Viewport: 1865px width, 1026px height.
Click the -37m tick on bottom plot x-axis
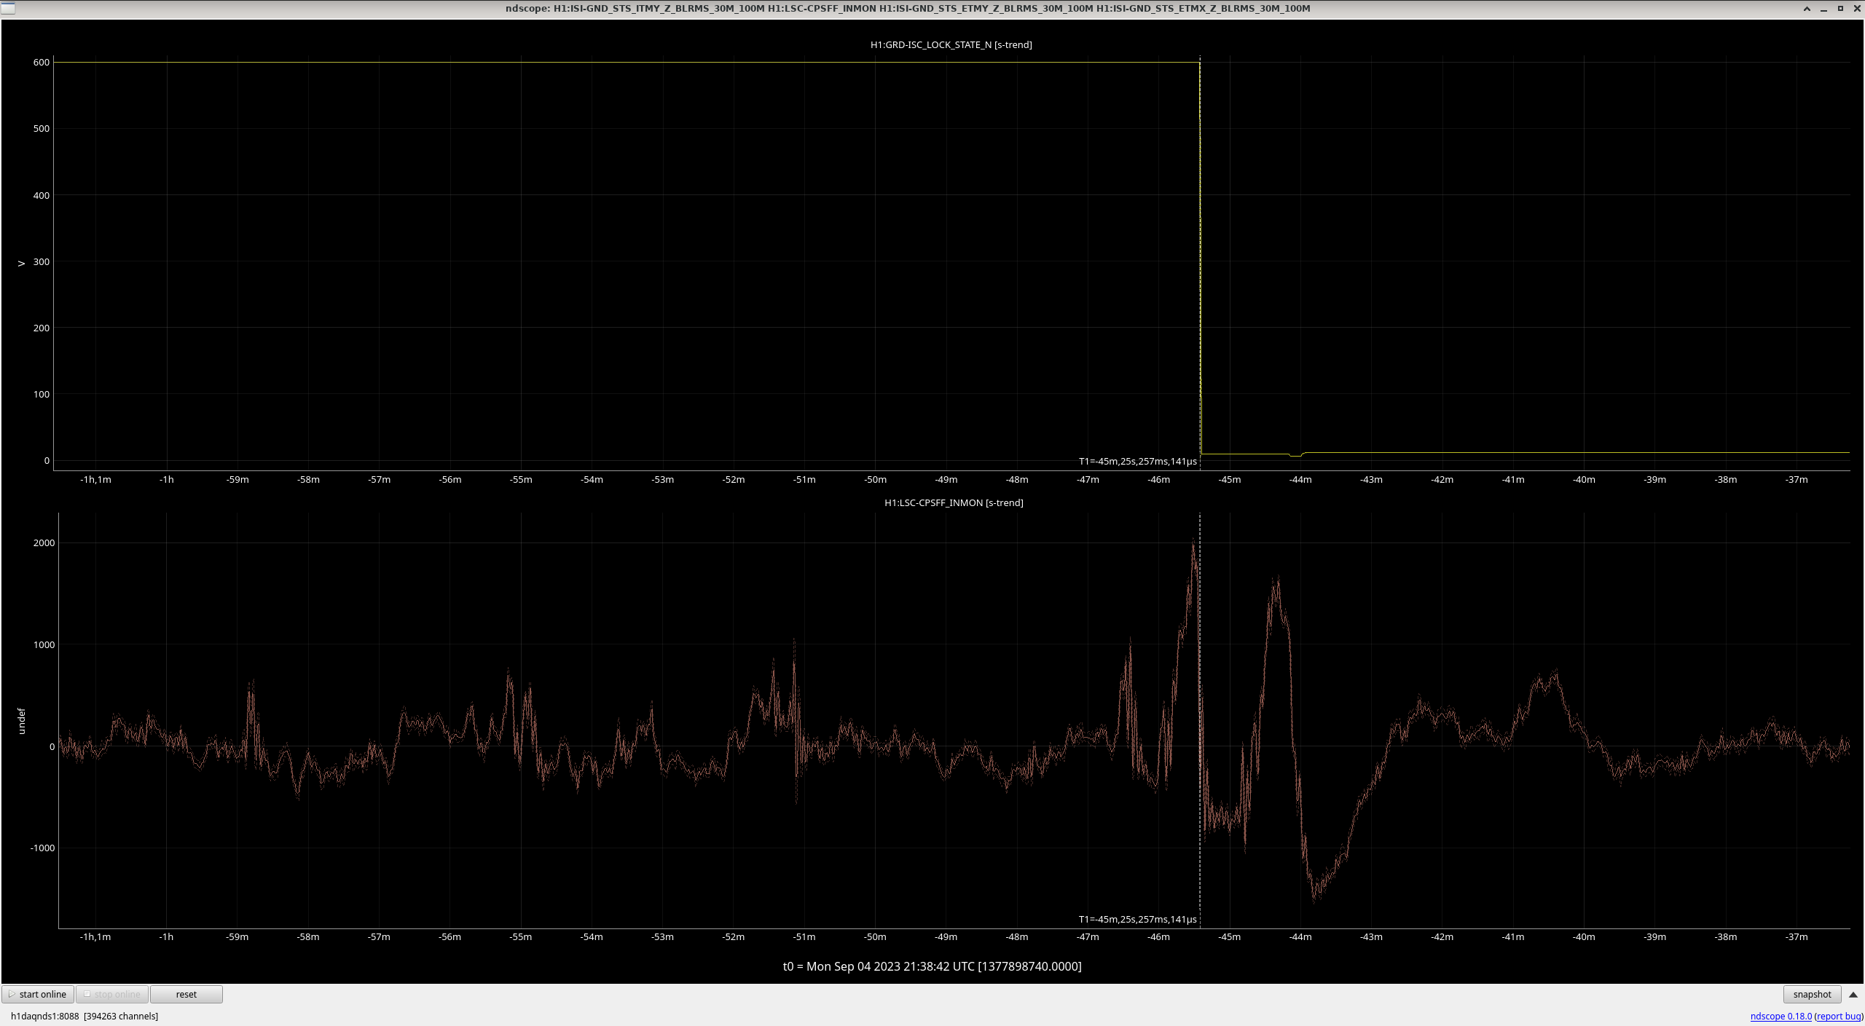[1797, 936]
